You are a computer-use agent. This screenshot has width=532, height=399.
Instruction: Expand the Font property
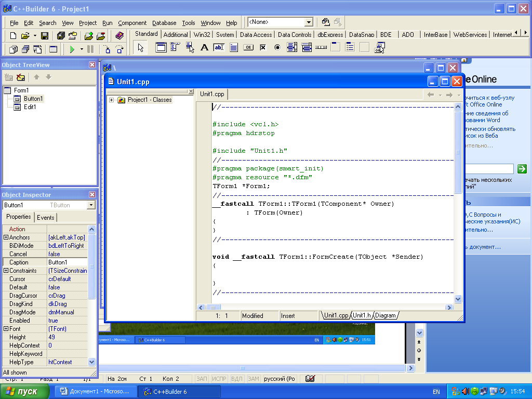point(6,328)
